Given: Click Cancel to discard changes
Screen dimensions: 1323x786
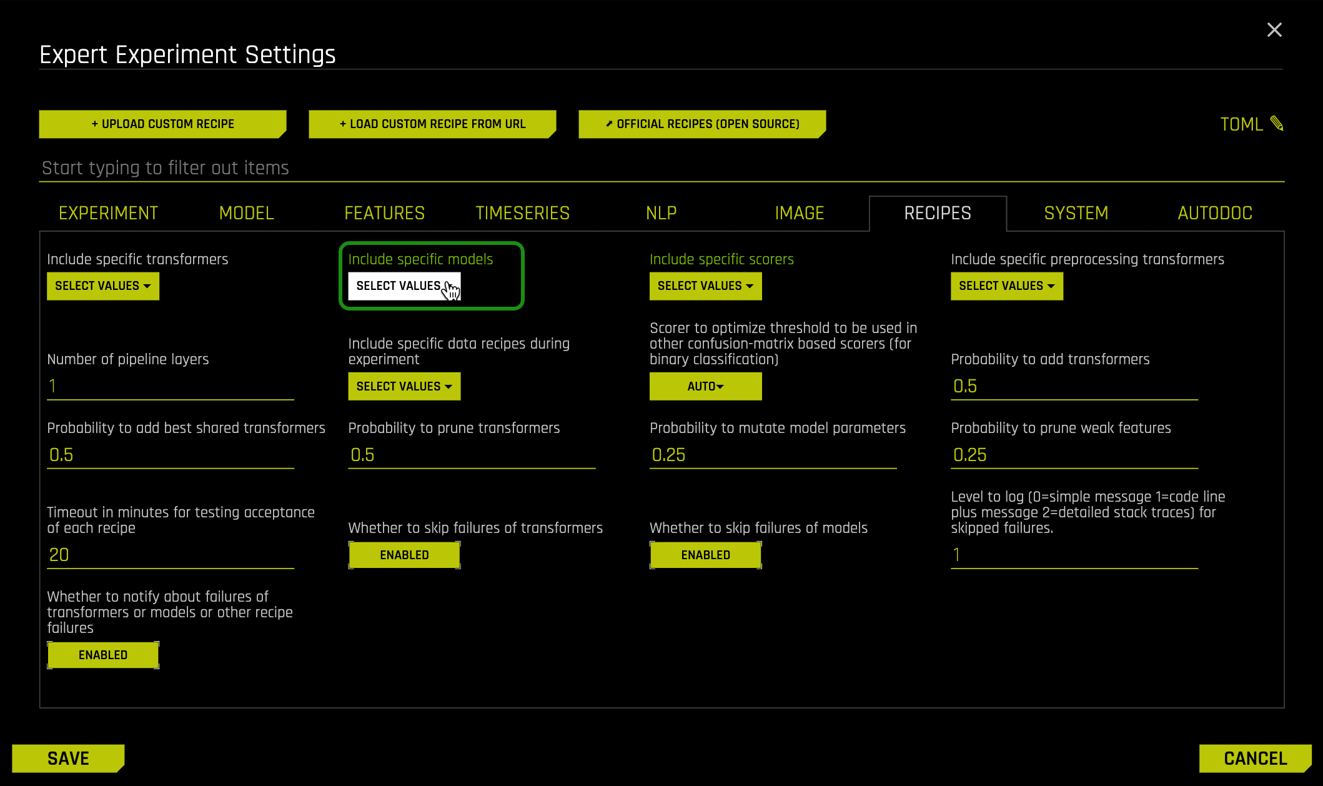Looking at the screenshot, I should 1254,758.
